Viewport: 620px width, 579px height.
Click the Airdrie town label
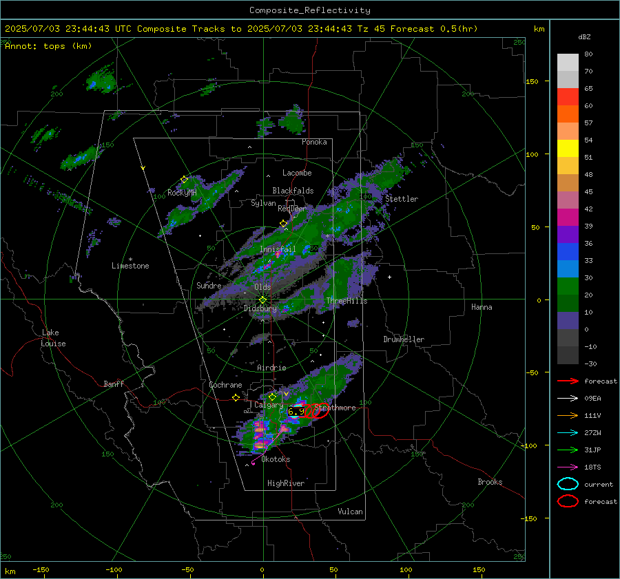point(271,368)
